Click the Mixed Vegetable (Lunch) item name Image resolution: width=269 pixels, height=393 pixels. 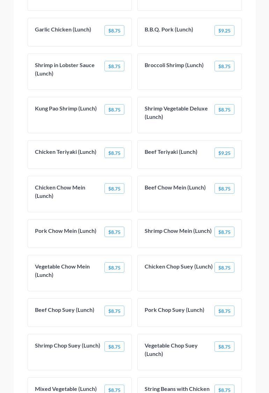pos(66,389)
